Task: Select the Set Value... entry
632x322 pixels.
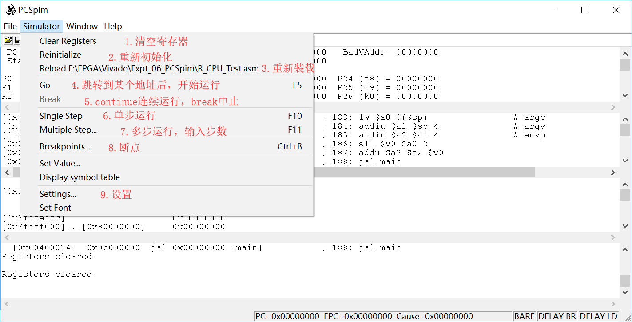Action: 167,164
